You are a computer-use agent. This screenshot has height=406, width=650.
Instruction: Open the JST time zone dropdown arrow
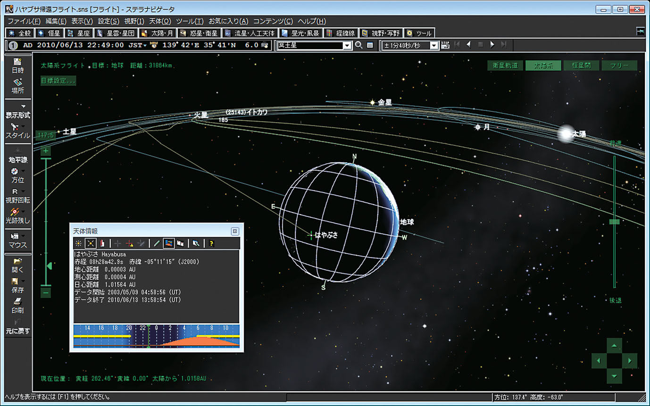point(145,46)
